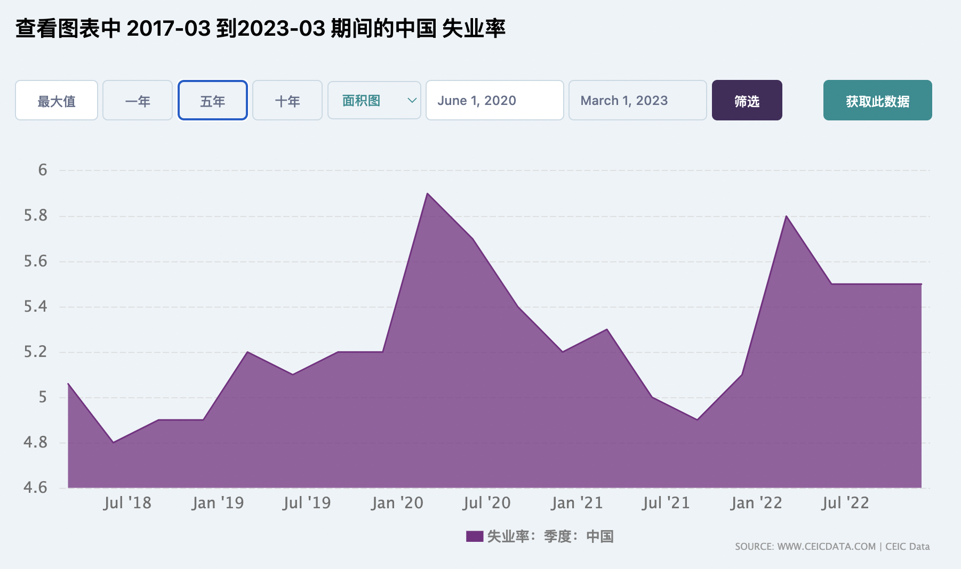Click the 最大值 range button

[x=57, y=100]
